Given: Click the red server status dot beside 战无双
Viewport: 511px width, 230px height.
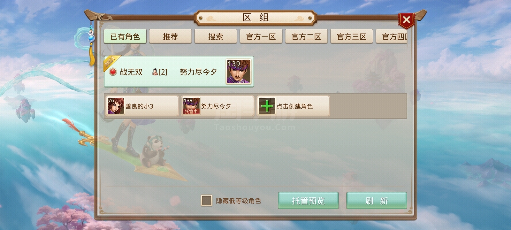Looking at the screenshot, I should (x=113, y=72).
